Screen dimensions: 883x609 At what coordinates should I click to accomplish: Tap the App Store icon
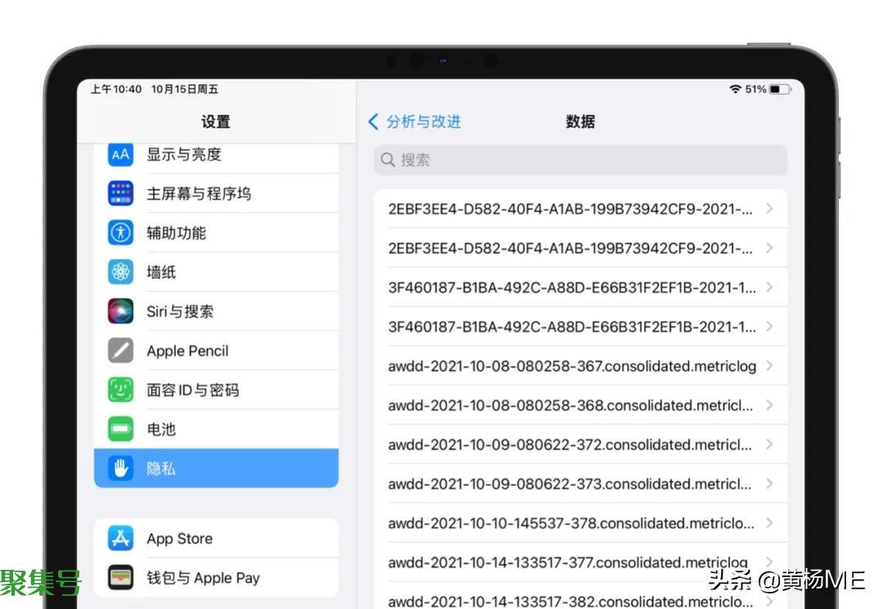point(121,539)
